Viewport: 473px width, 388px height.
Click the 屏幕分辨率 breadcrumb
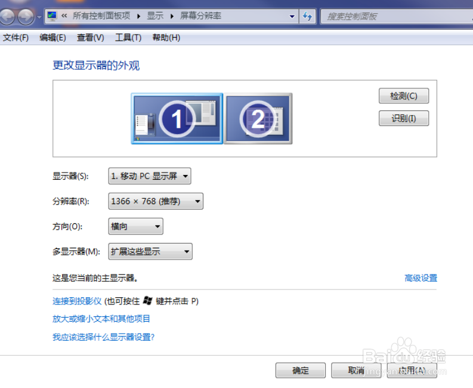coord(200,16)
